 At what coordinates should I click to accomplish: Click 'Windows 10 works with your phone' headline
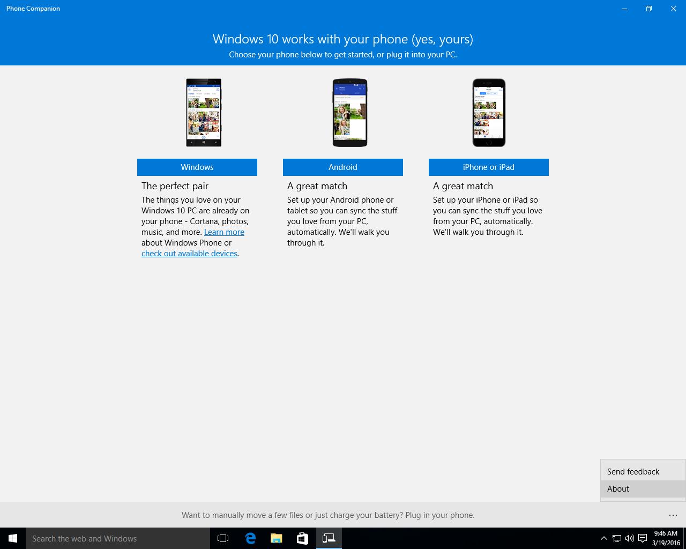tap(343, 39)
